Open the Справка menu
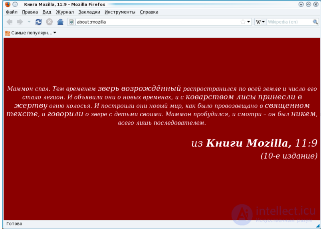This screenshot has width=321, height=229. coord(149,12)
